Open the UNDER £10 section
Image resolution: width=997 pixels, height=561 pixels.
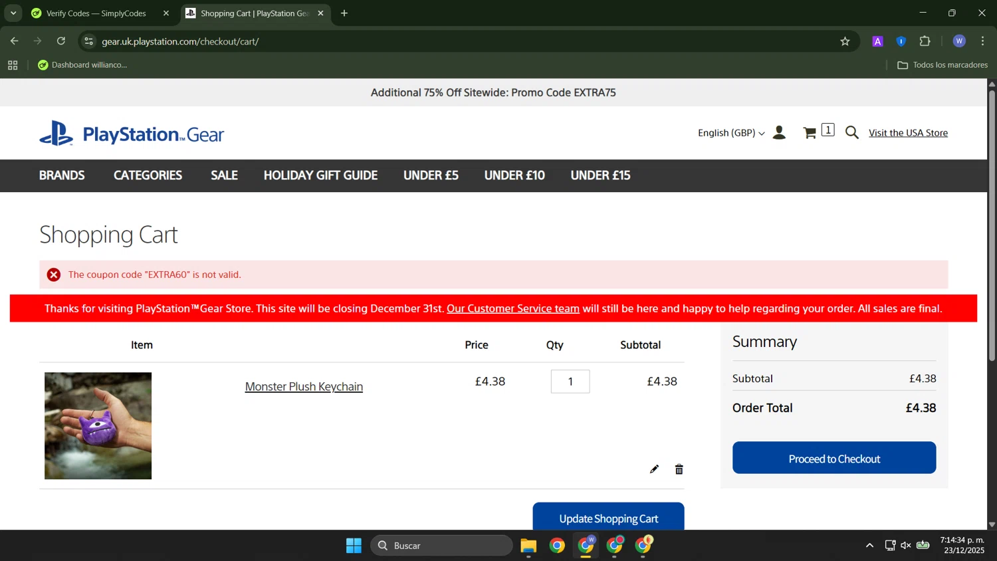[514, 175]
